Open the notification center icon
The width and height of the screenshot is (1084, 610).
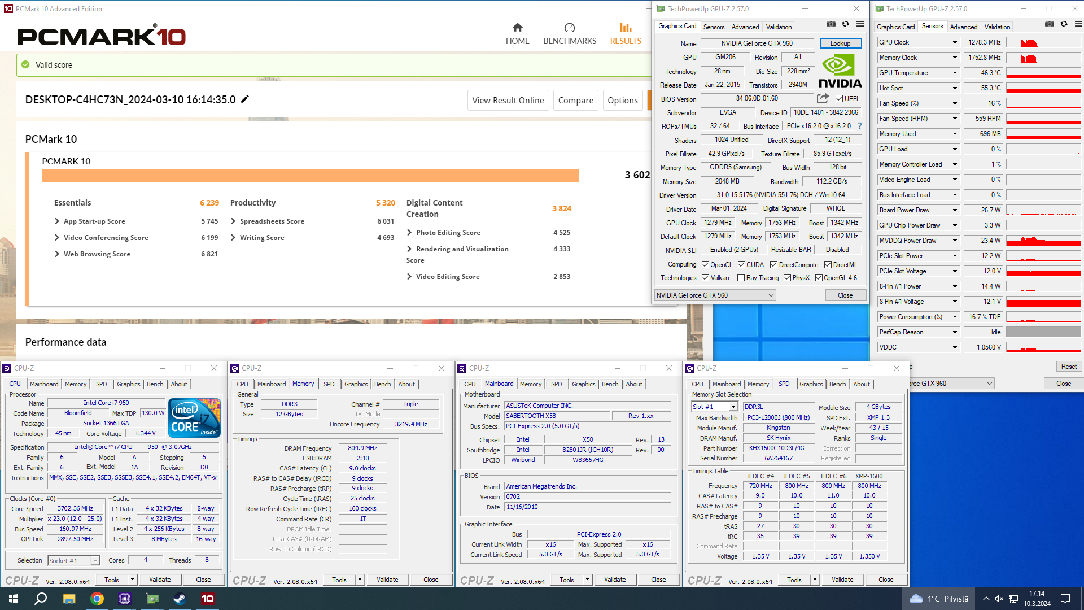tap(1065, 599)
